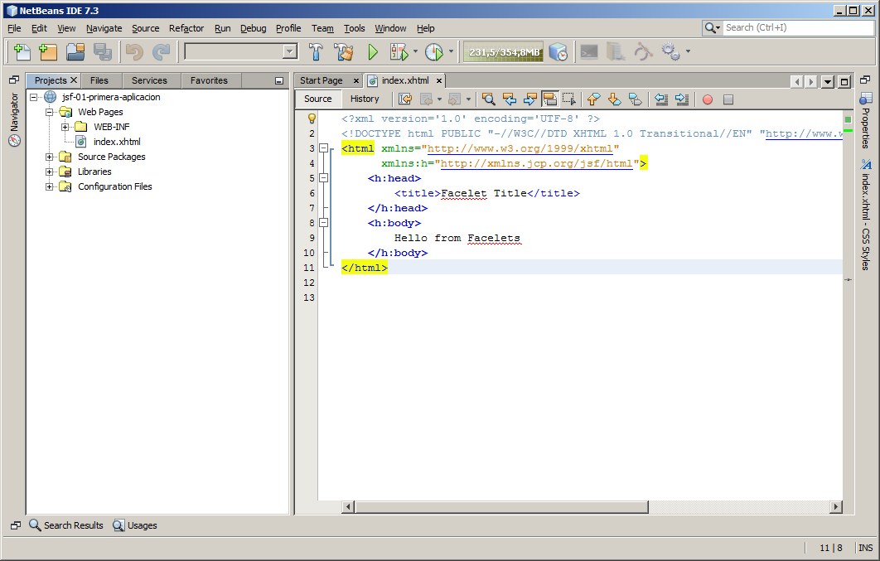
Task: Open the Search Results panel
Action: click(66, 525)
